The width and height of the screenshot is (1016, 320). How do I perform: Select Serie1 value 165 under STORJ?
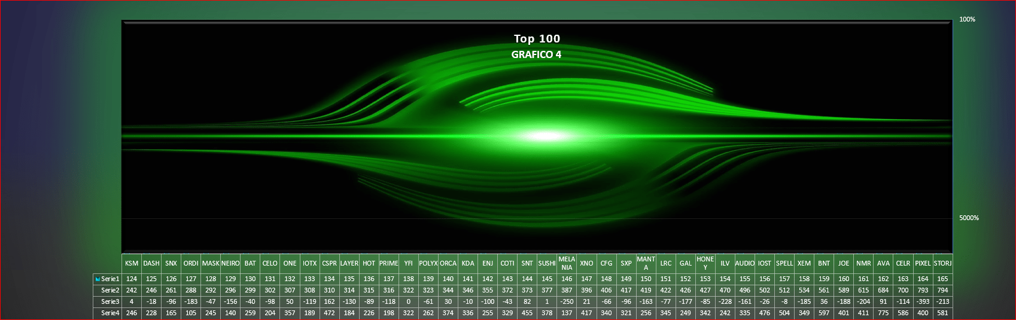pos(942,279)
